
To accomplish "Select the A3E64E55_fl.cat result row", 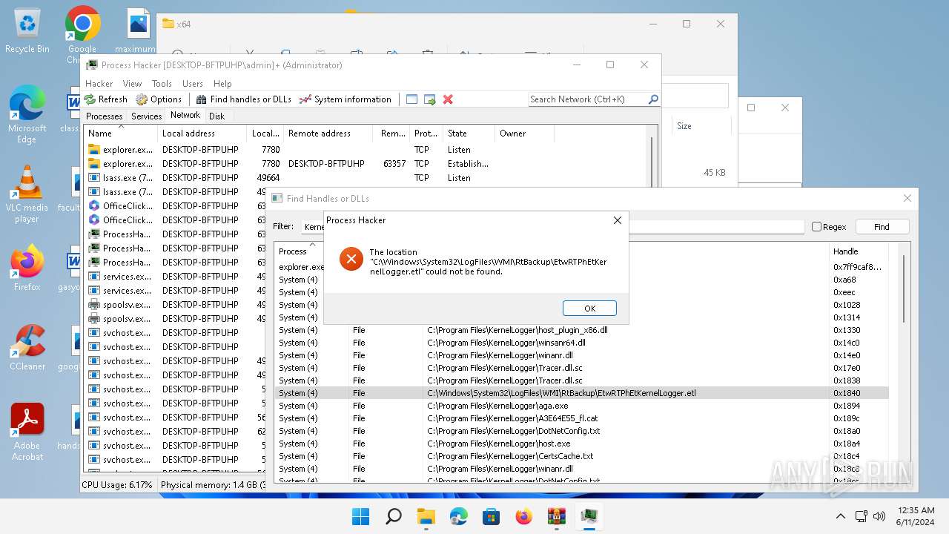I will [x=581, y=418].
